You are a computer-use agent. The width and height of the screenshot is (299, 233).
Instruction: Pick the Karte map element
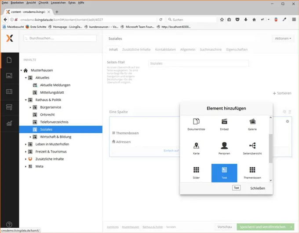point(196,146)
